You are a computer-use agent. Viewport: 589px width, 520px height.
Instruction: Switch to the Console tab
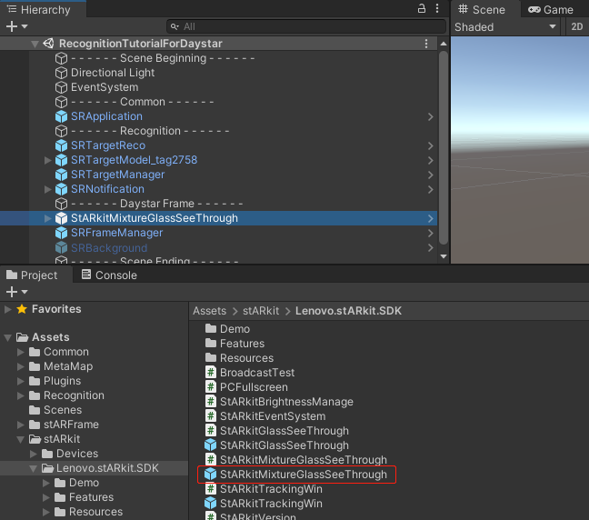(x=109, y=275)
